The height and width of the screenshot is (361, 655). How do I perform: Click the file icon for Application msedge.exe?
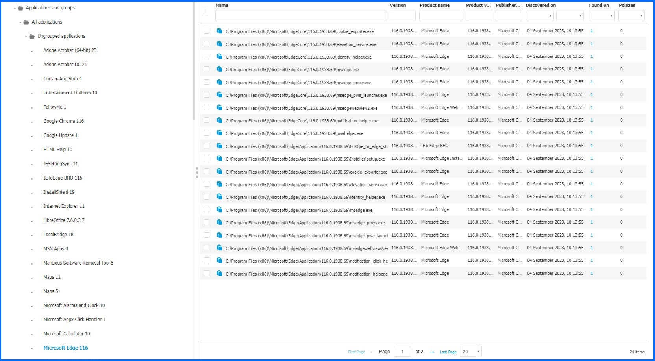pos(219,209)
